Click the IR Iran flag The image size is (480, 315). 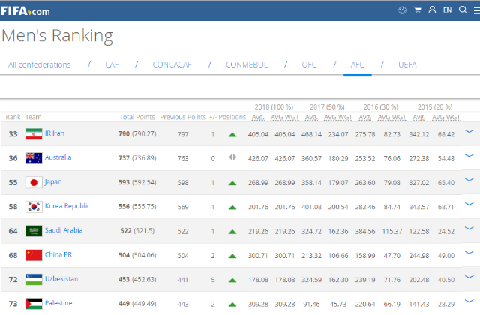tap(34, 134)
